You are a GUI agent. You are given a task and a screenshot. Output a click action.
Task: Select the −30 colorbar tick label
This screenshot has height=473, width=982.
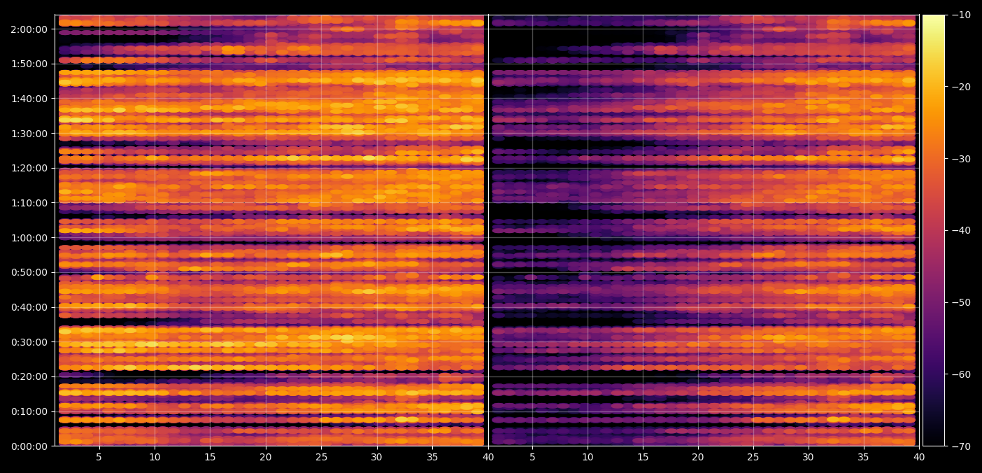[x=961, y=159]
